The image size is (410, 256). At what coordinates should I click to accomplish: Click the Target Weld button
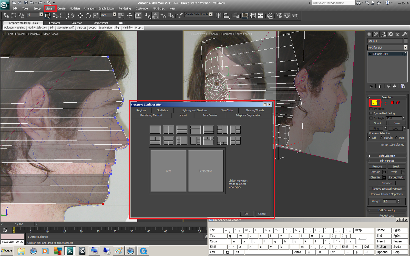pos(396,177)
